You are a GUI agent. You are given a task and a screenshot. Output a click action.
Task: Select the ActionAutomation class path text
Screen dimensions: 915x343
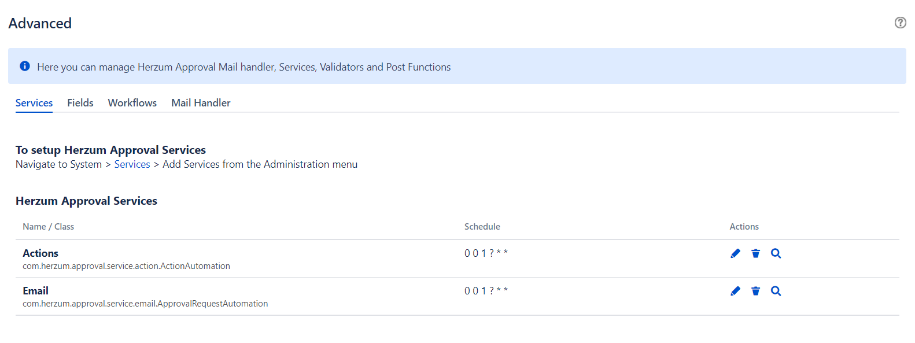(x=126, y=266)
